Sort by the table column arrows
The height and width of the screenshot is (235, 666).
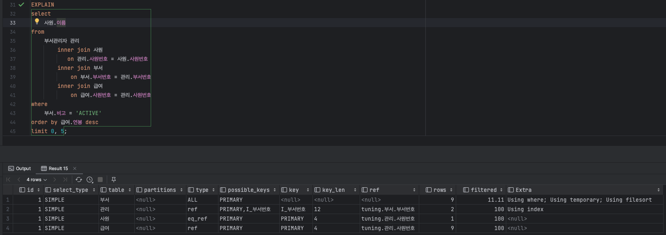pyautogui.click(x=130, y=190)
